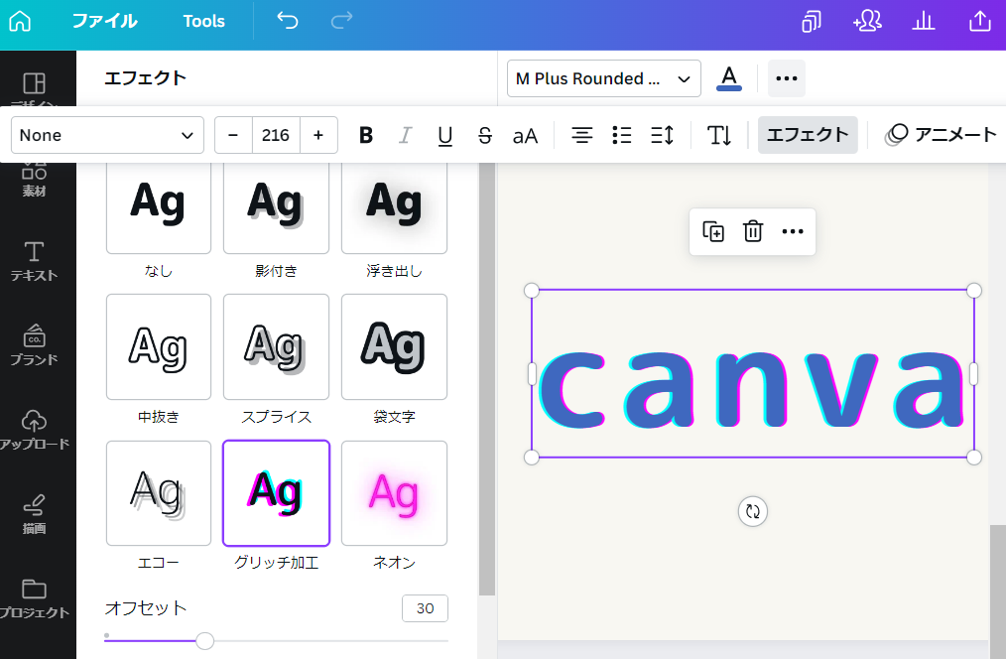This screenshot has width=1006, height=659.
Task: Click the rotate handle below text
Action: [753, 511]
